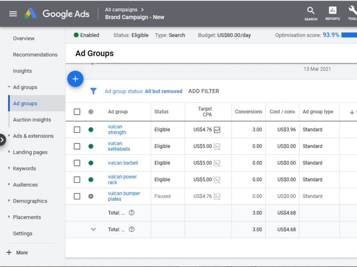Expand the second Total row chevron
The height and width of the screenshot is (267, 357).
(93, 229)
